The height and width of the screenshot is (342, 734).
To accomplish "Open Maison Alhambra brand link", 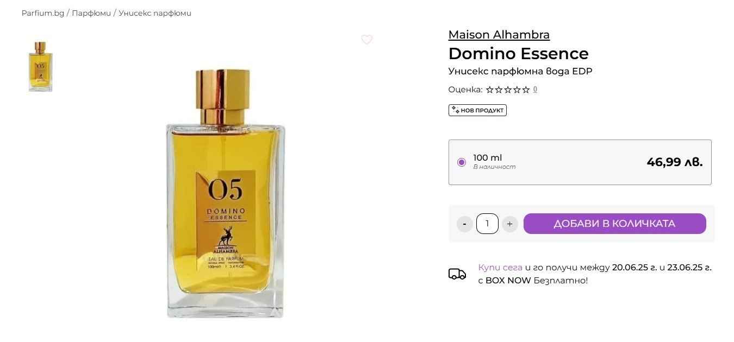I will [x=499, y=35].
